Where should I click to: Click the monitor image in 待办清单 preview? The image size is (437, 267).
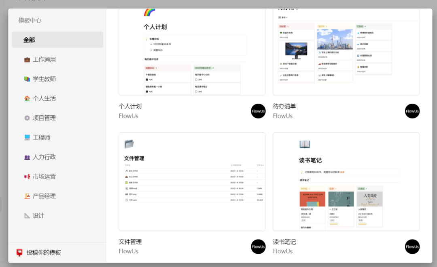[x=296, y=51]
